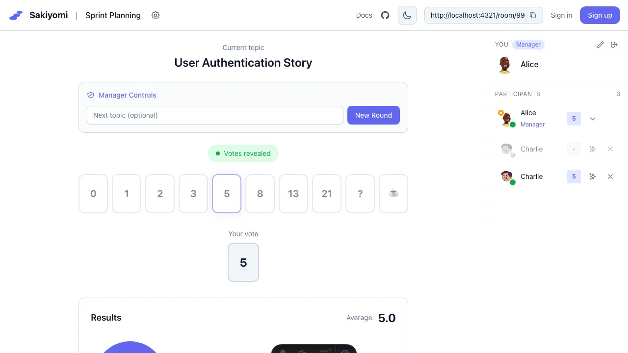Image resolution: width=628 pixels, height=353 pixels.
Task: Remove the online Charlie participant
Action: click(x=610, y=176)
